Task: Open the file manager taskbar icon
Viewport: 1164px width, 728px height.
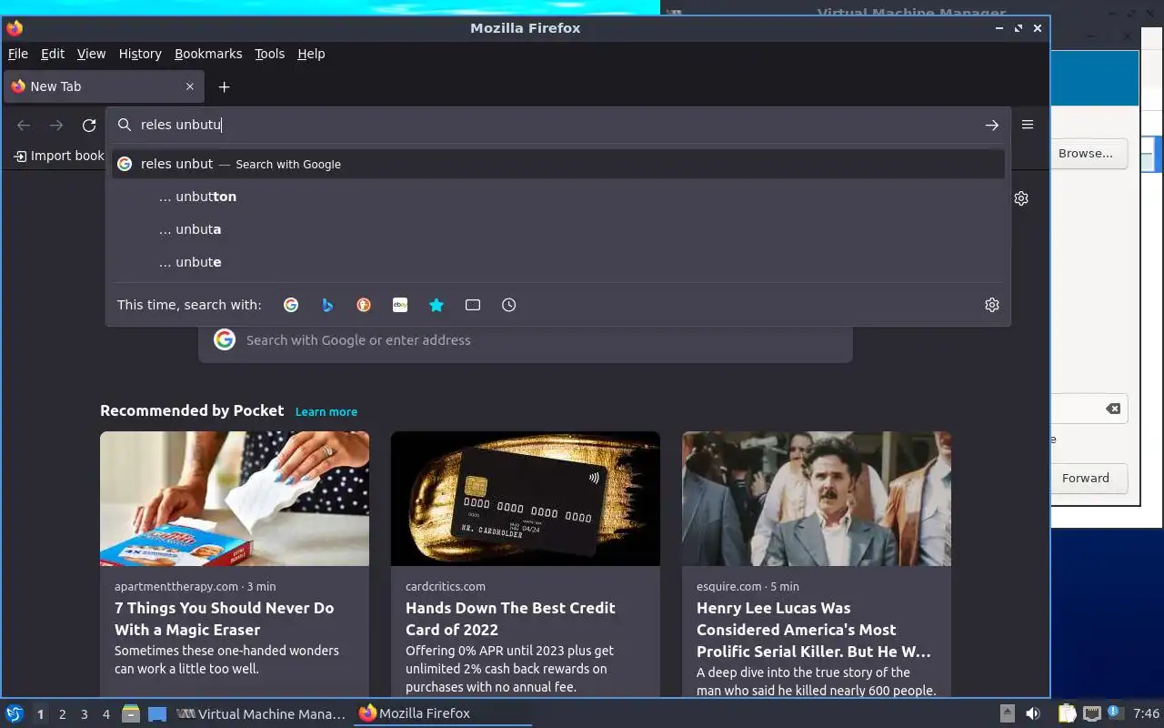Action: pyautogui.click(x=130, y=713)
